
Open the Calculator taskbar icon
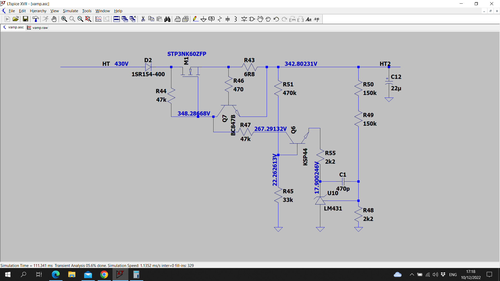pos(136,274)
